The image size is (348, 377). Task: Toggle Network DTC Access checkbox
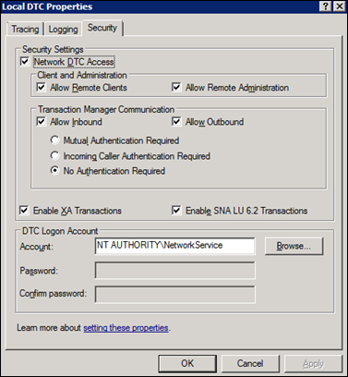pyautogui.click(x=24, y=61)
